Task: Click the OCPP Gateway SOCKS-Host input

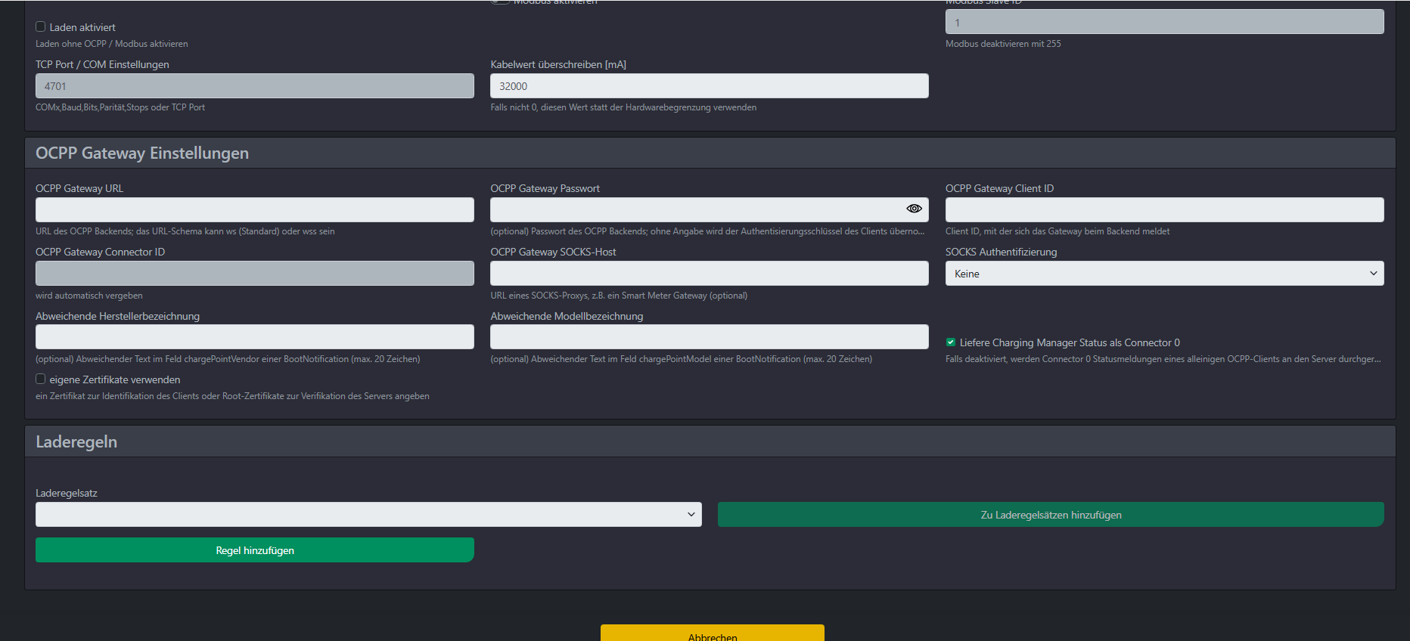Action: point(709,274)
